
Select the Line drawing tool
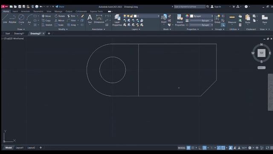coord(5,19)
